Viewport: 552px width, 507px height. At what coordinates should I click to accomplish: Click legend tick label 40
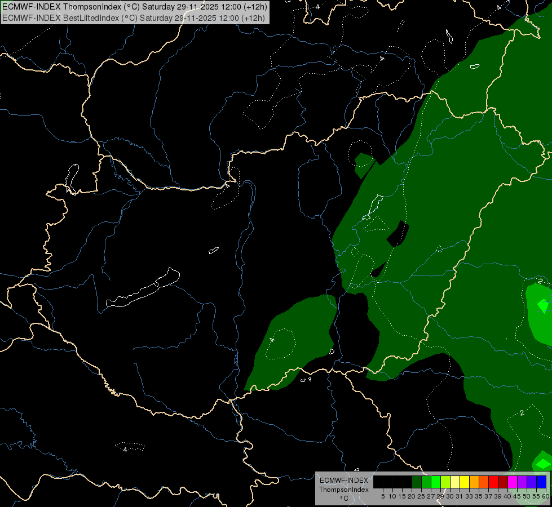507,496
